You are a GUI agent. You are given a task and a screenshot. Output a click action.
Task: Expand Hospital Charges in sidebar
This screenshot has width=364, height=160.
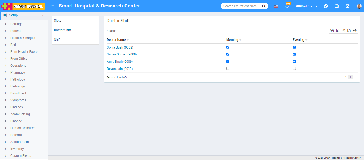23,38
